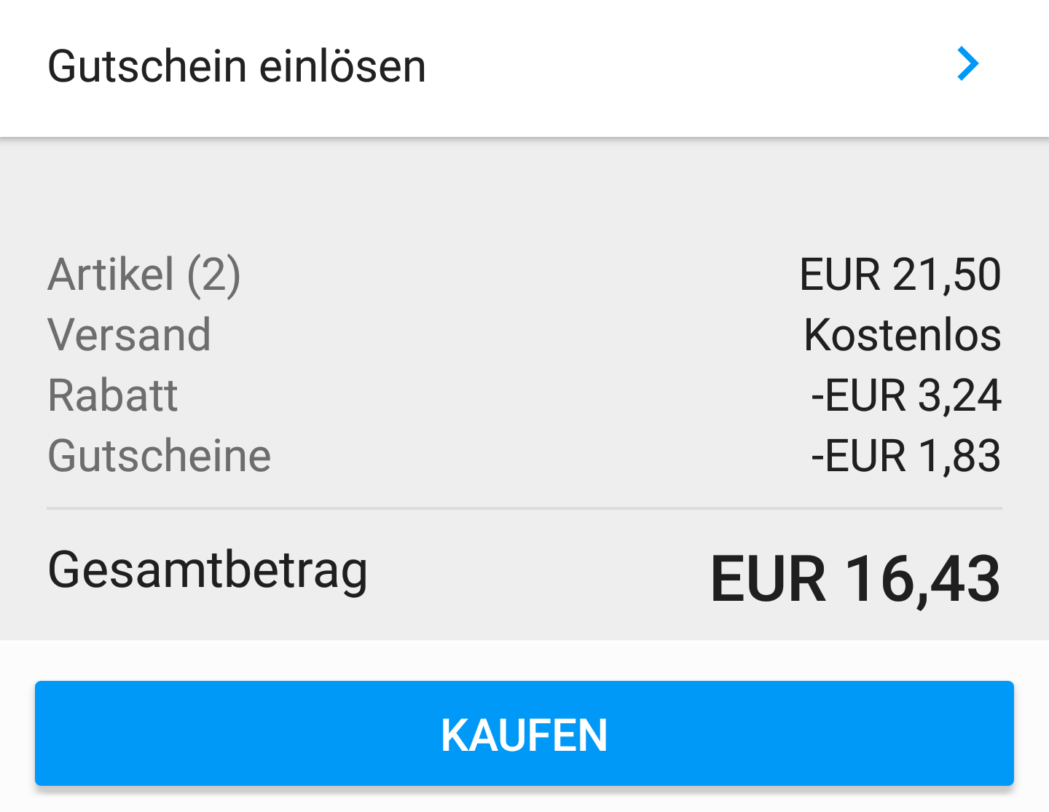The height and width of the screenshot is (812, 1049).
Task: Tap the -EUR 1,83 voucher amount
Action: [905, 456]
